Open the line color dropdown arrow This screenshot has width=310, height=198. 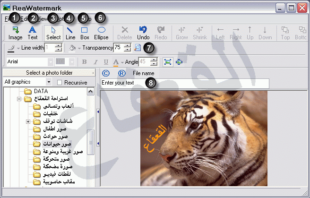(x=18, y=48)
